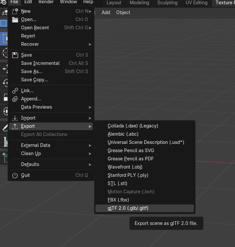
Task: Export as Universal Scene Description (.usd*)
Action: (x=144, y=142)
